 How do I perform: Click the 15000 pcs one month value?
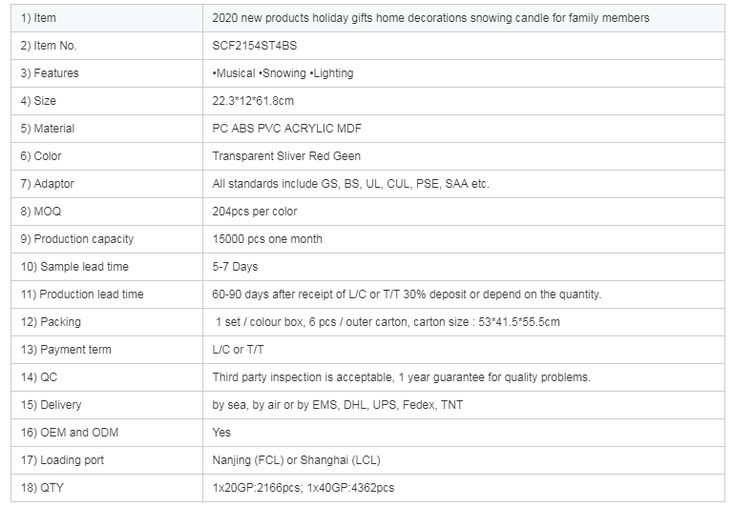267,239
